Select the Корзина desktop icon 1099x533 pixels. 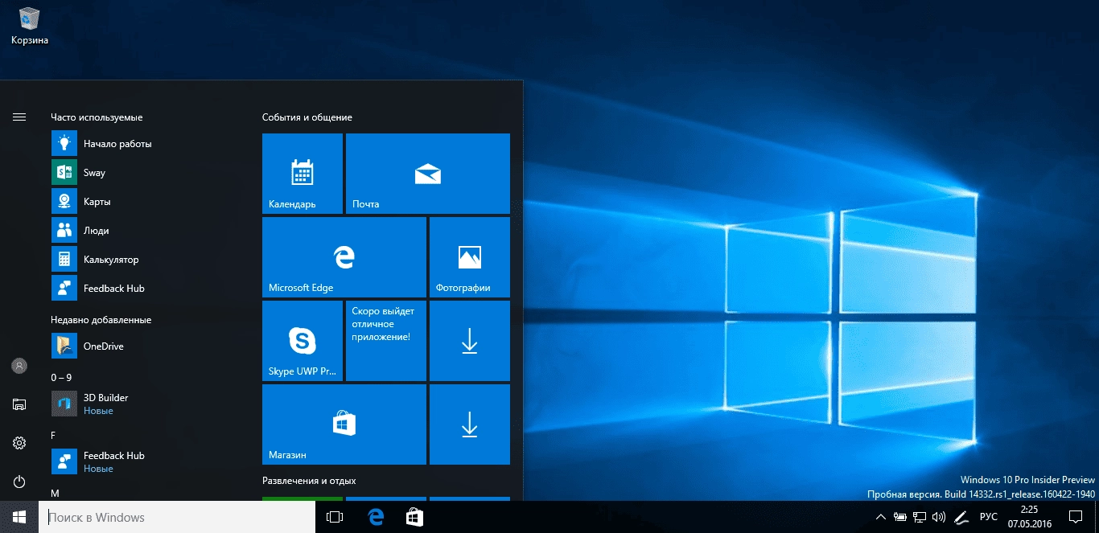tap(30, 25)
